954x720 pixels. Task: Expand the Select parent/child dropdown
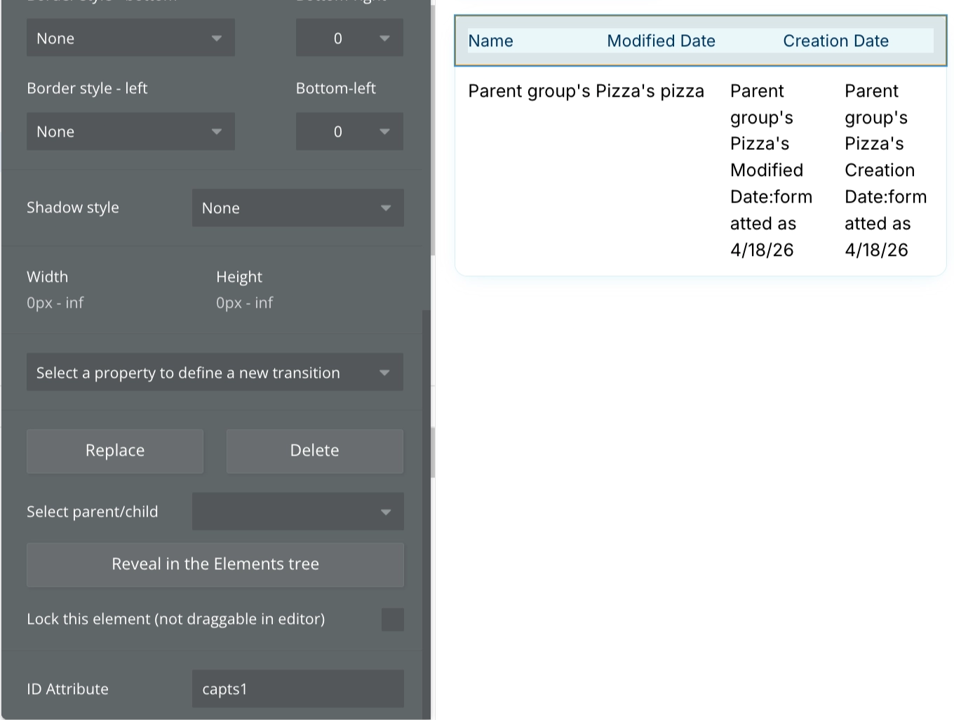pos(297,512)
